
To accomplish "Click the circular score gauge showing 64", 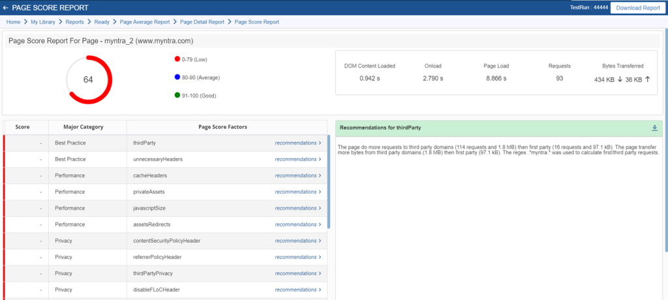I will pos(89,79).
